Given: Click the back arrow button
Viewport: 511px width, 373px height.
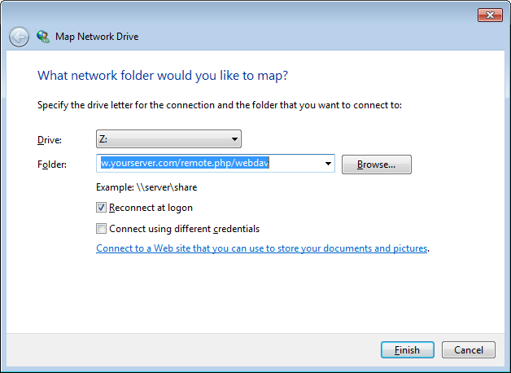Looking at the screenshot, I should [19, 37].
